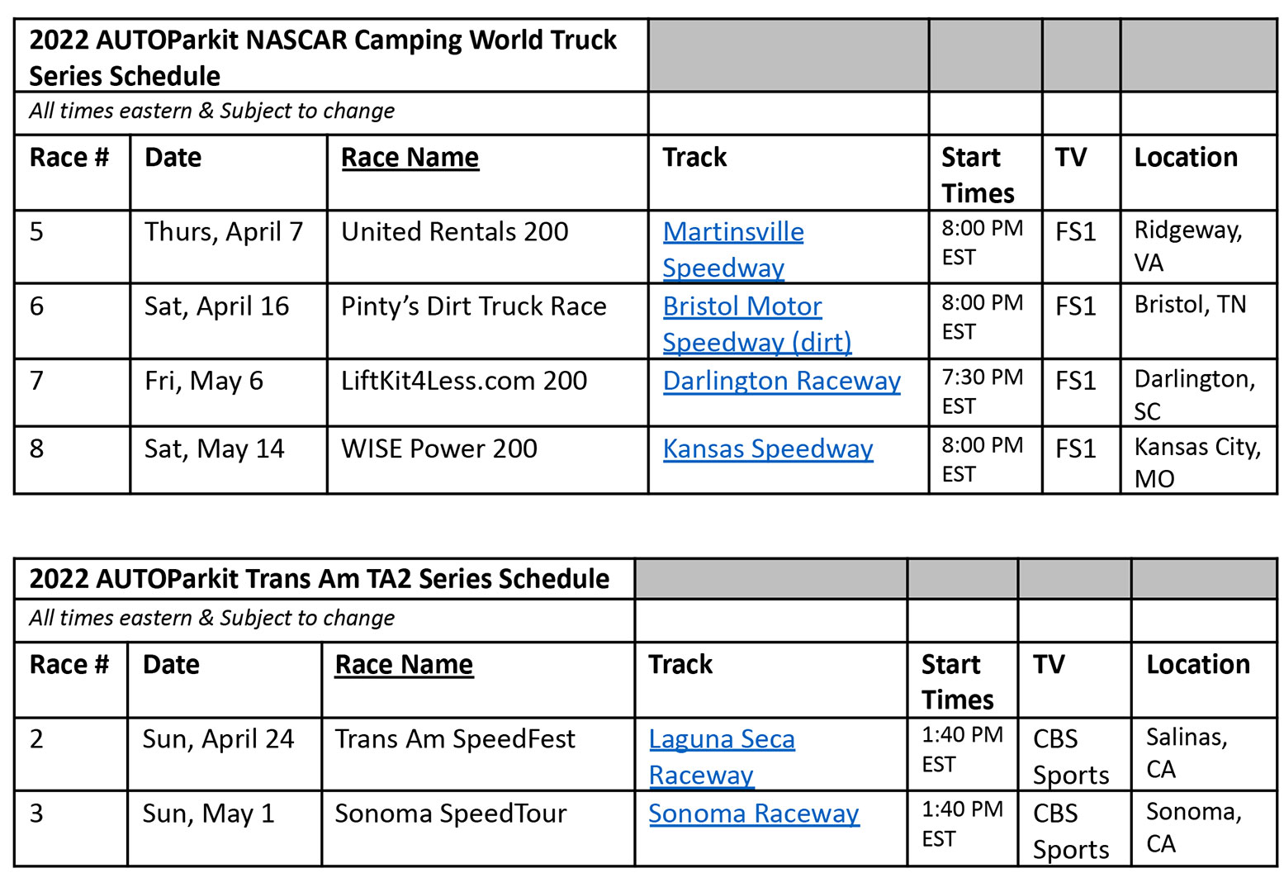Click the United Rentals 200 race name cell
The image size is (1284, 873).
[454, 232]
